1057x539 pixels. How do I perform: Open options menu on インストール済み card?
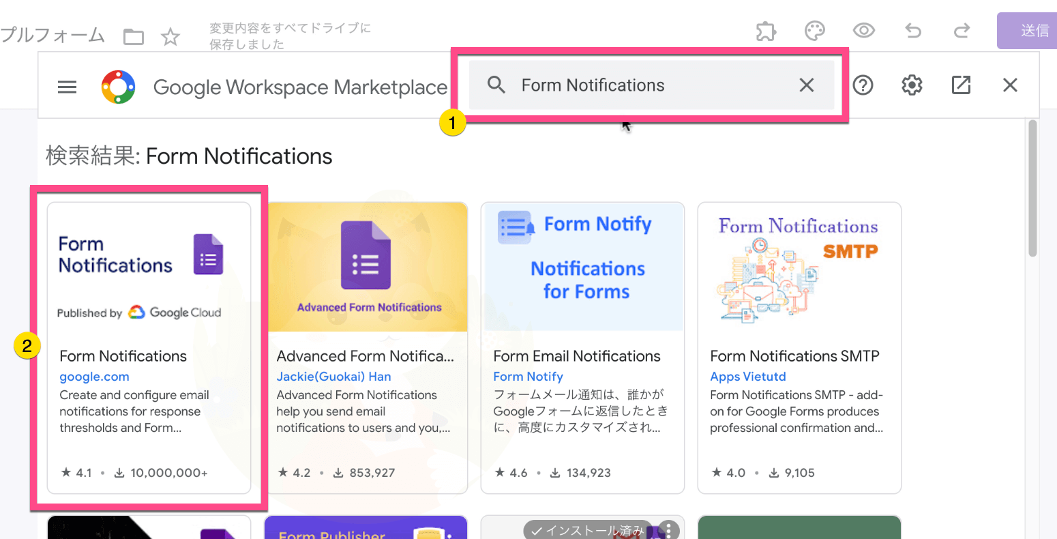pos(669,530)
